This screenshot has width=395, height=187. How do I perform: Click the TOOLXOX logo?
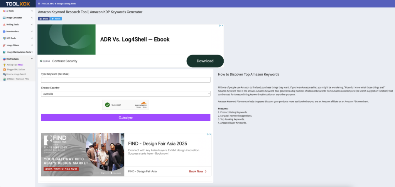18,4
